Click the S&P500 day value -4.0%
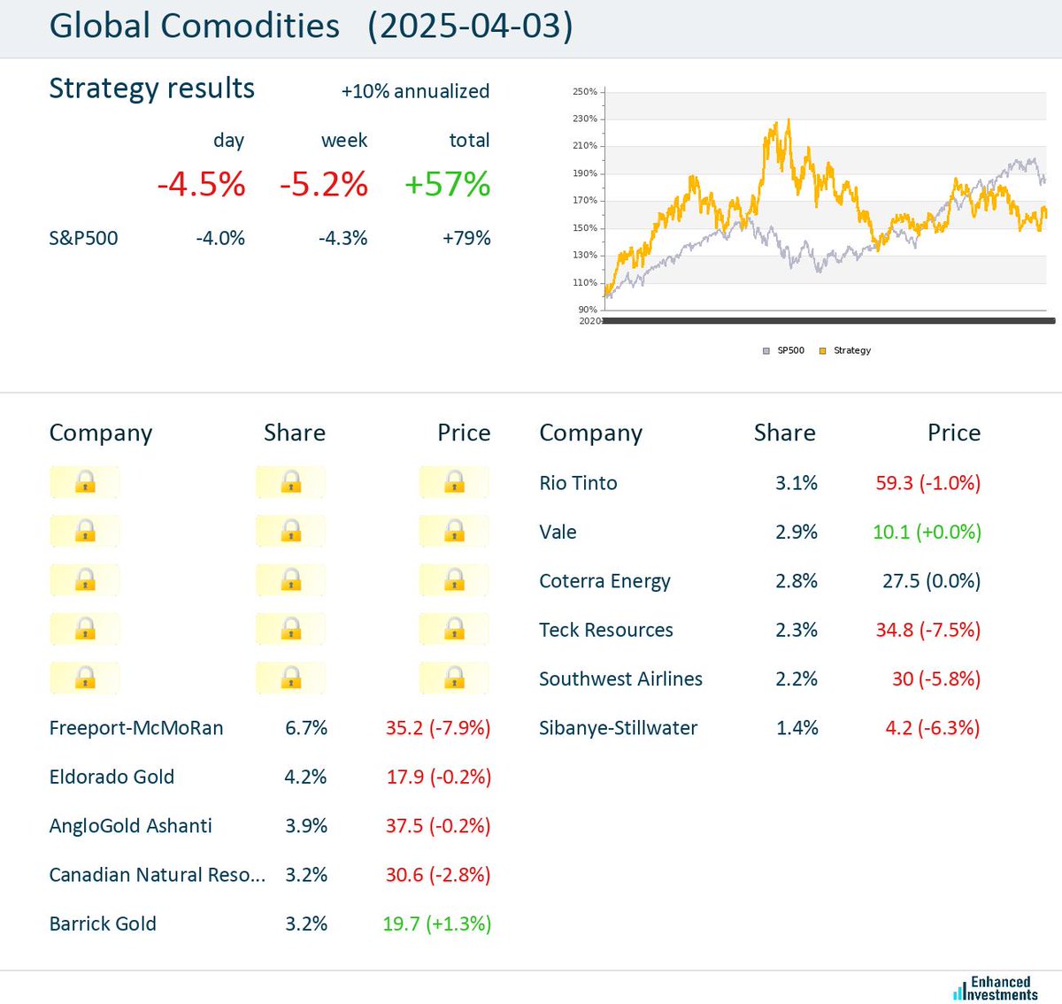This screenshot has width=1062, height=1004. click(x=220, y=238)
